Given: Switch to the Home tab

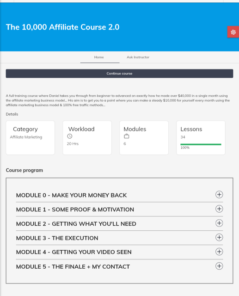Looking at the screenshot, I should click(x=99, y=57).
